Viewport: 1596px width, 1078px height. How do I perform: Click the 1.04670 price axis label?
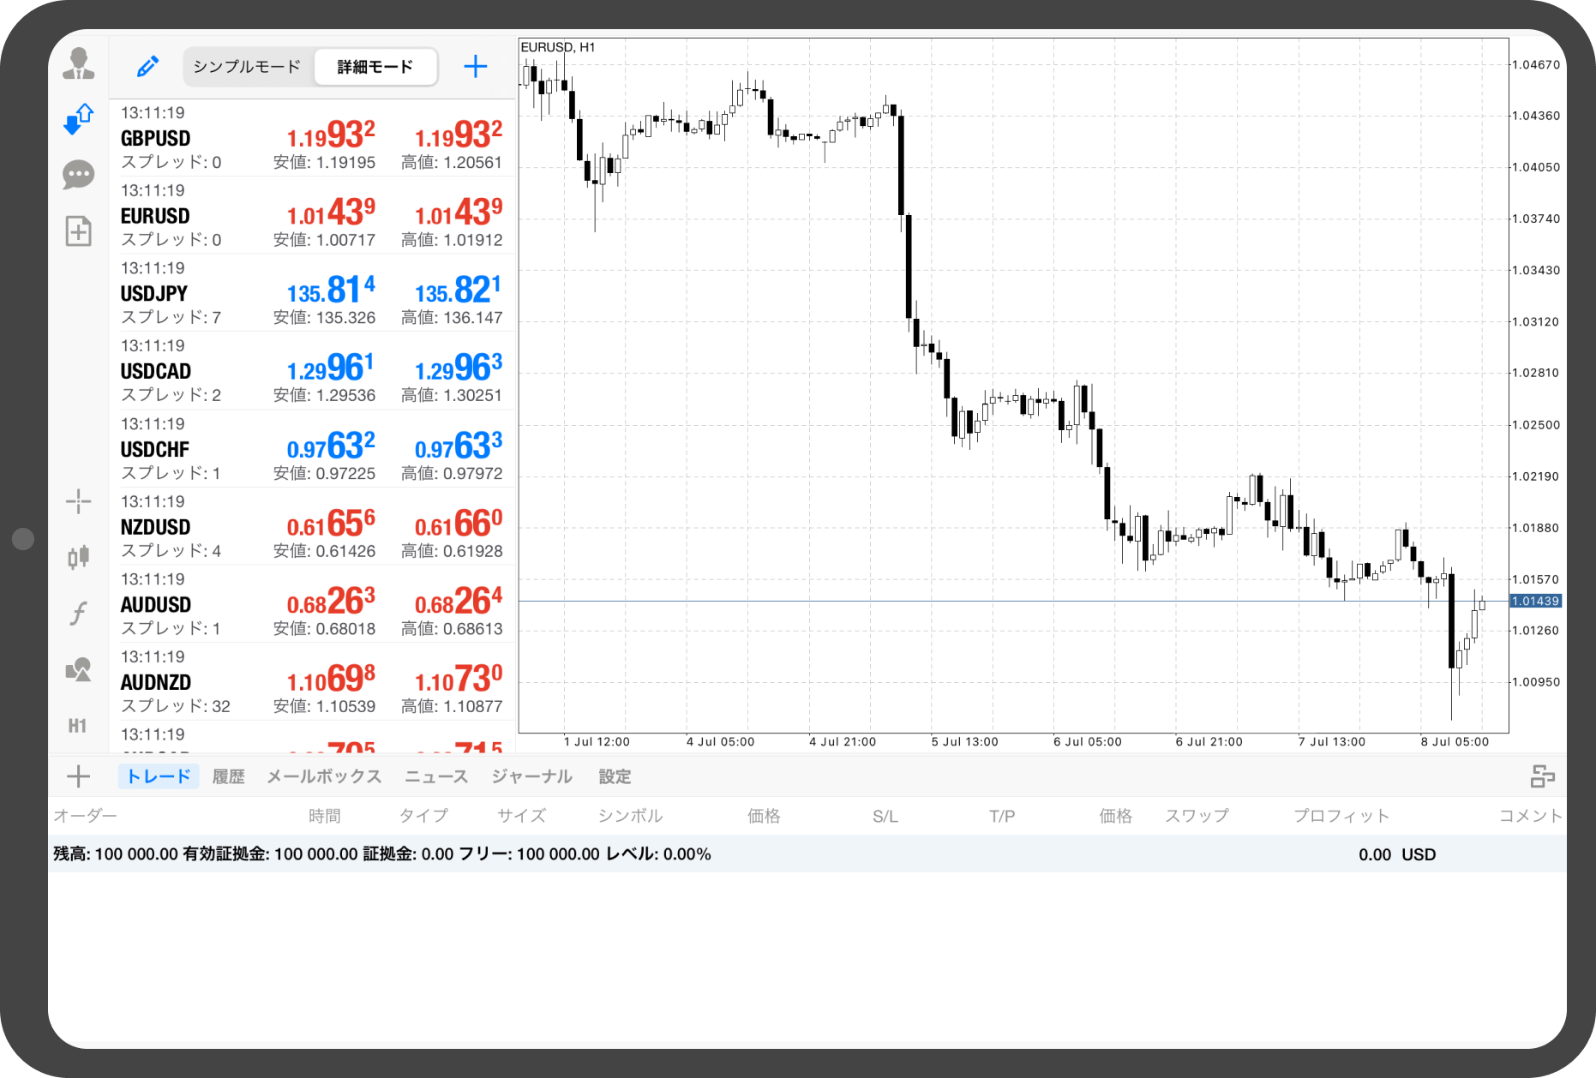[x=1535, y=64]
